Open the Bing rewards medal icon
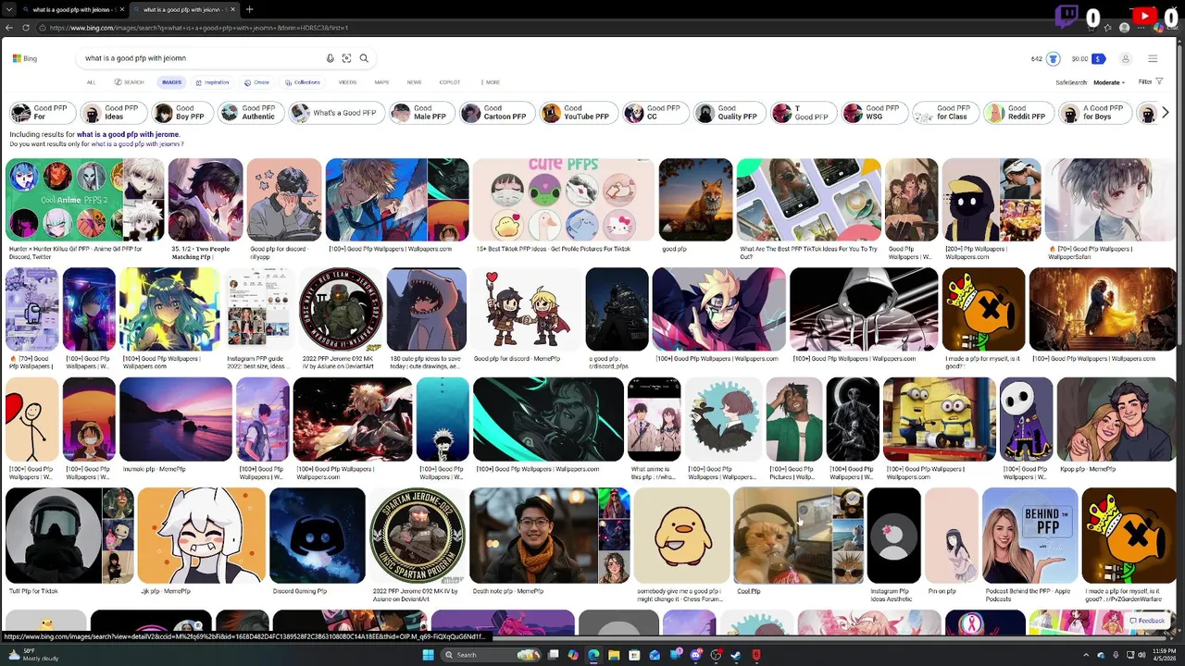This screenshot has width=1185, height=666. click(1053, 59)
